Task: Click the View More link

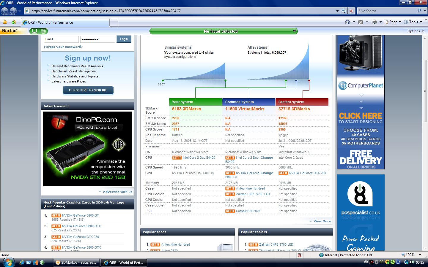Action: pos(322,221)
